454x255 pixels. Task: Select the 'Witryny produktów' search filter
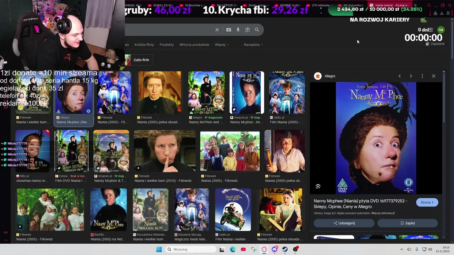tap(194, 45)
